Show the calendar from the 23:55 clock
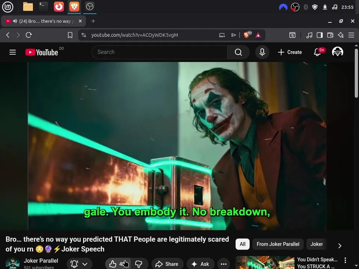Viewport: 359px width, 269px height. pos(347,7)
